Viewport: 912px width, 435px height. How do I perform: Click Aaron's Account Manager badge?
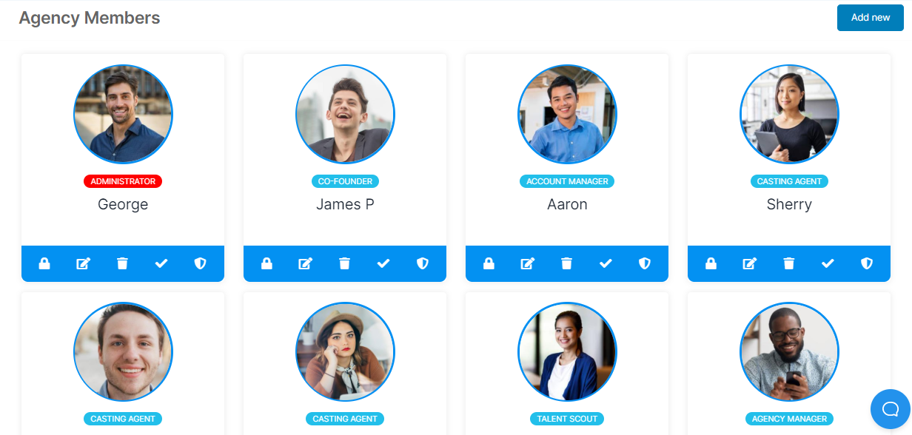point(567,181)
